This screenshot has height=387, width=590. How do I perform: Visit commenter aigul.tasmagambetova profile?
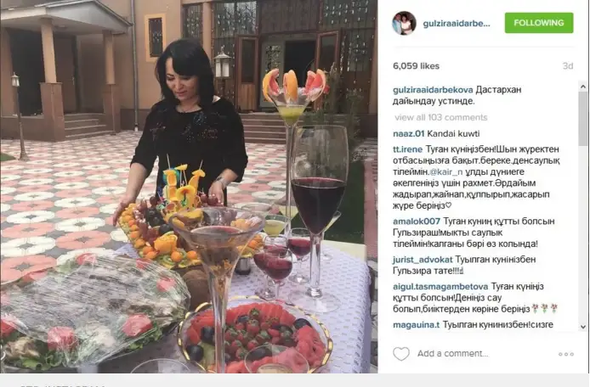pyautogui.click(x=440, y=287)
